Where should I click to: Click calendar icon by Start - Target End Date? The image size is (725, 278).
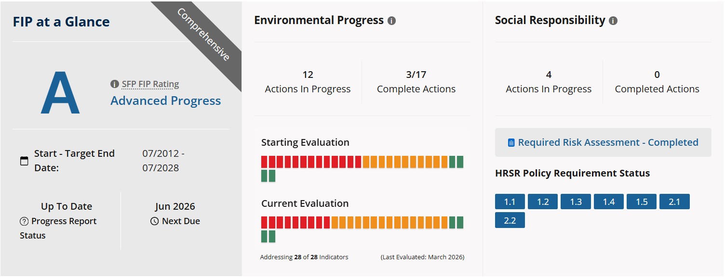tap(24, 161)
